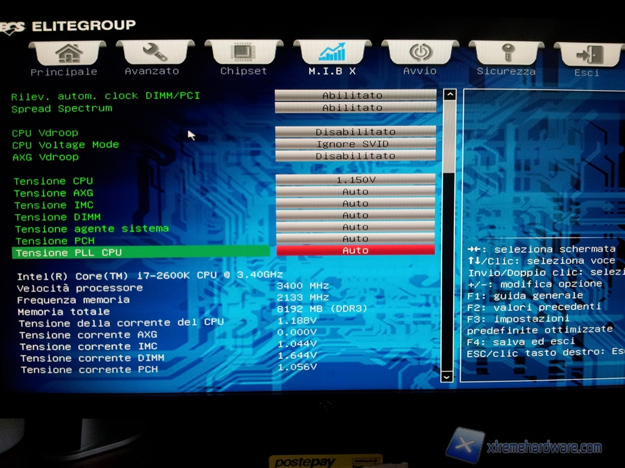Expand the highlighted Tensione PLL CPU Auto field
The image size is (625, 468).
355,250
